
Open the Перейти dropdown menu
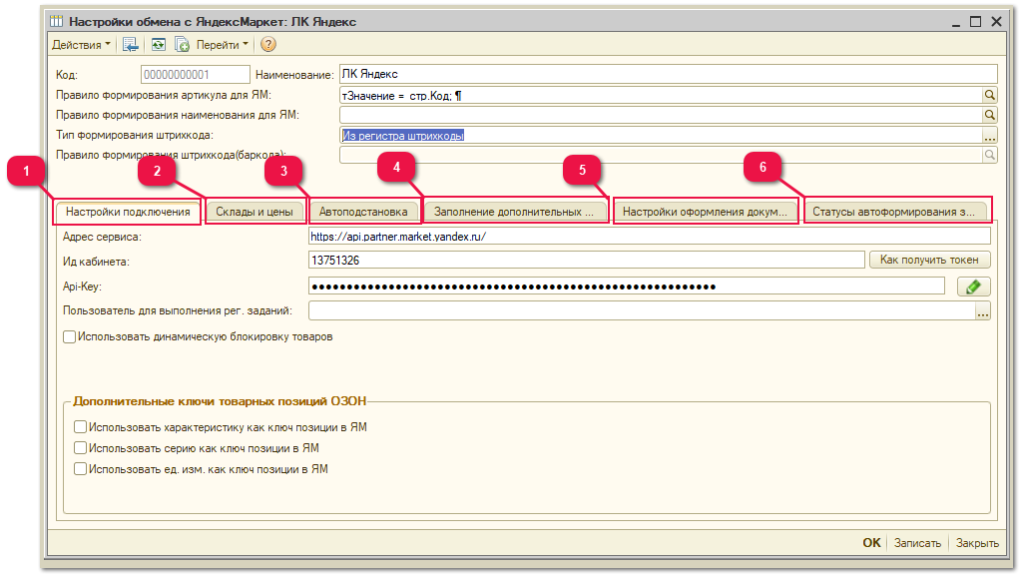coord(223,45)
